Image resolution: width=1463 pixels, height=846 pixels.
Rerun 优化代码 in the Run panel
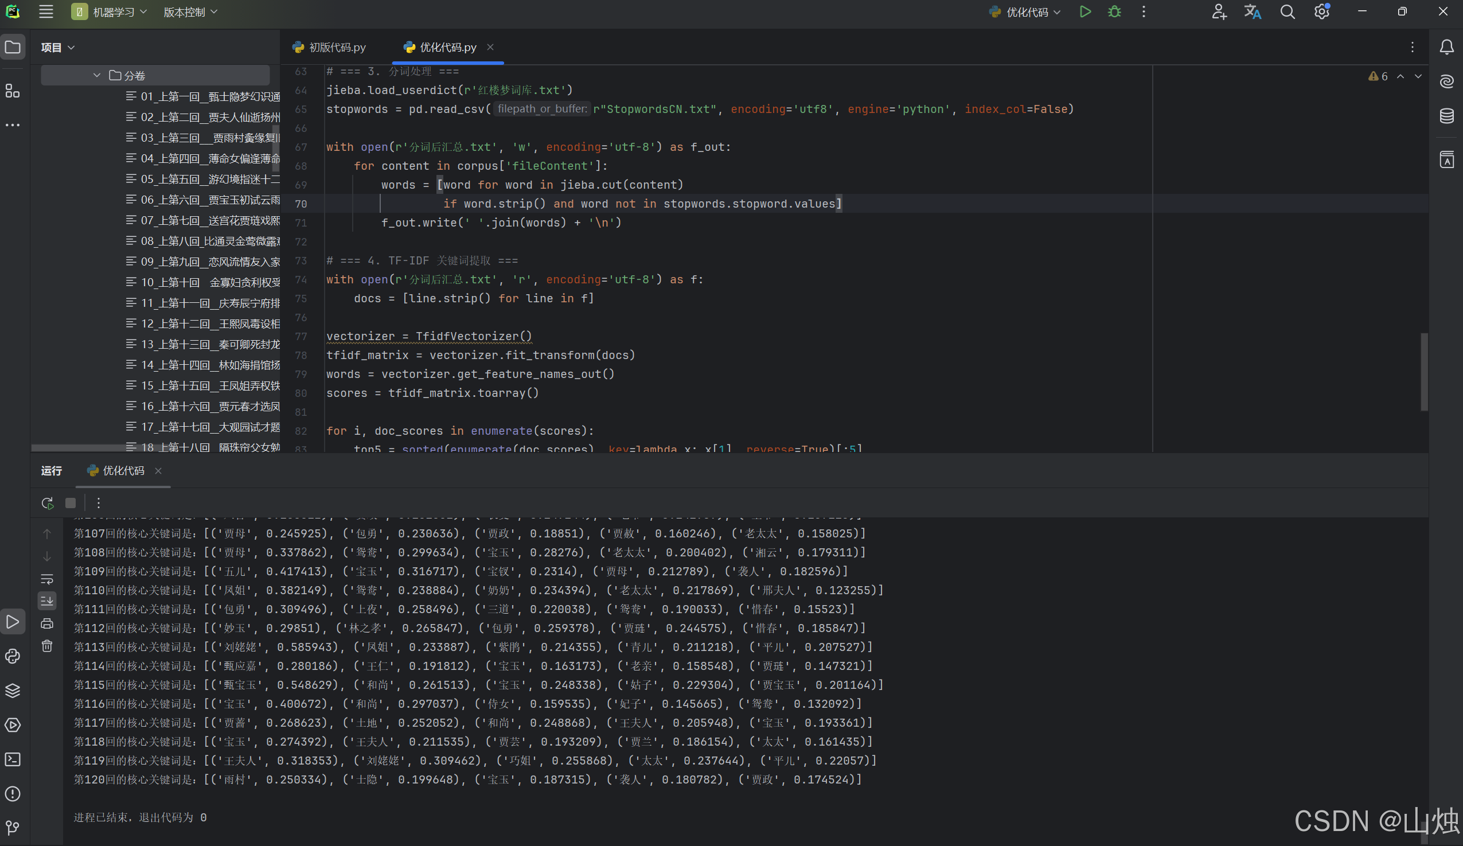coord(47,503)
